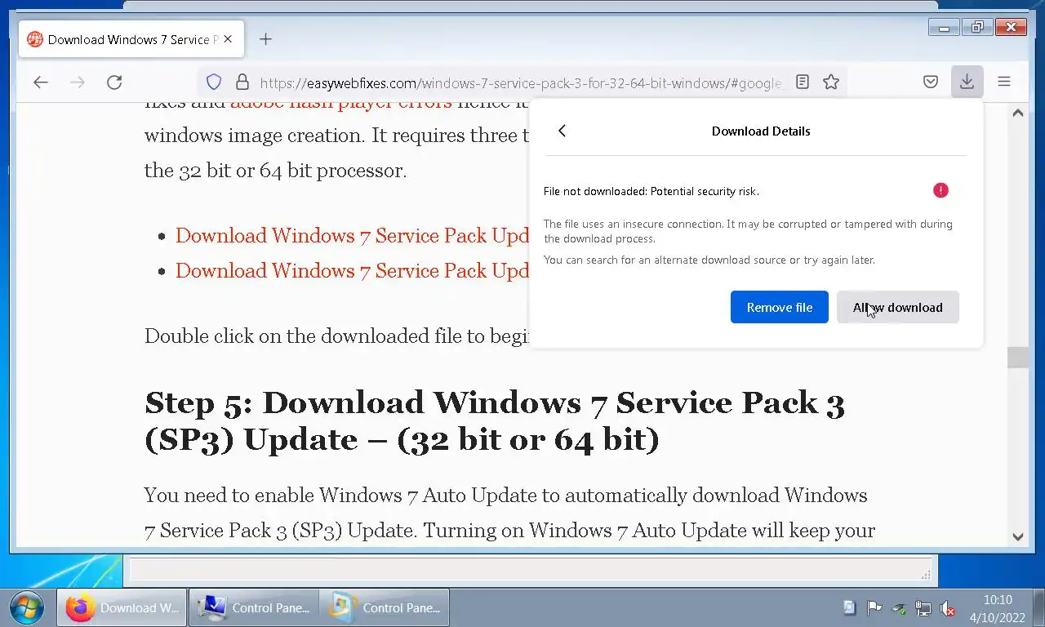
Task: Click the Step 5 heading text
Action: click(x=495, y=420)
